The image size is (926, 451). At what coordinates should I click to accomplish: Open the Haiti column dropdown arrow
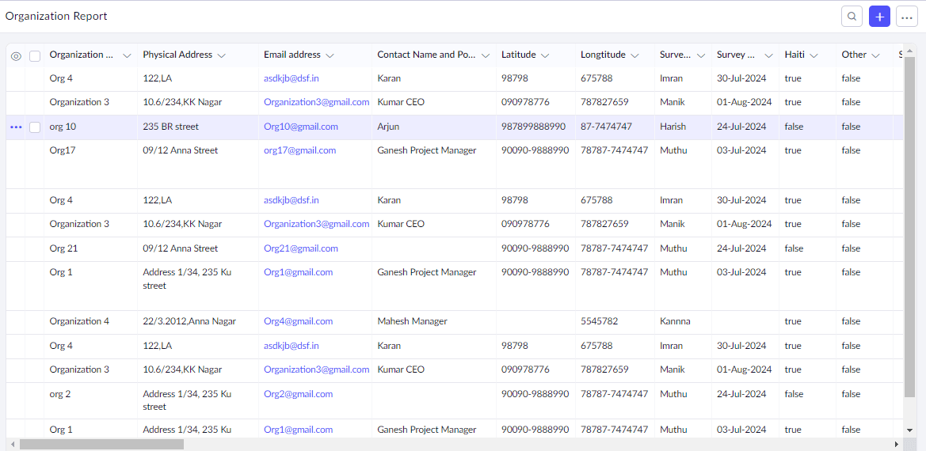coord(814,55)
